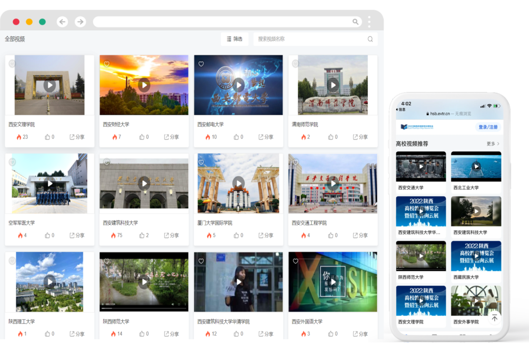This screenshot has height=349, width=529.
Task: Click the browser back arrow button
Action: click(x=62, y=22)
